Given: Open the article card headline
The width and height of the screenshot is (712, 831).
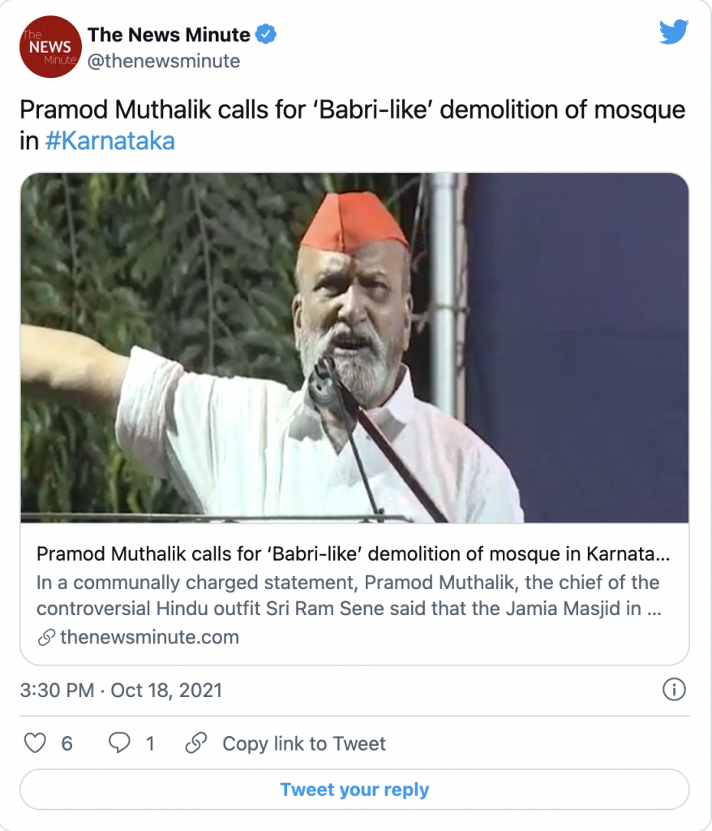Looking at the screenshot, I should click(x=353, y=553).
